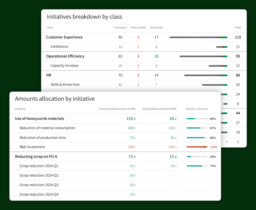256x210 pixels.
Task: Open Reduction of material consumption row
Action: coord(115,128)
